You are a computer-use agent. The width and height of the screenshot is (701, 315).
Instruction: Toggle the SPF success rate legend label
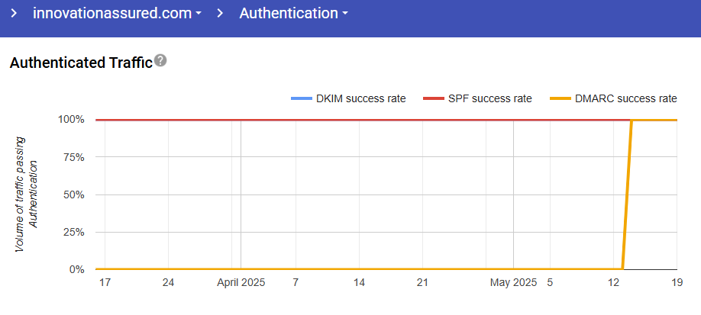489,98
